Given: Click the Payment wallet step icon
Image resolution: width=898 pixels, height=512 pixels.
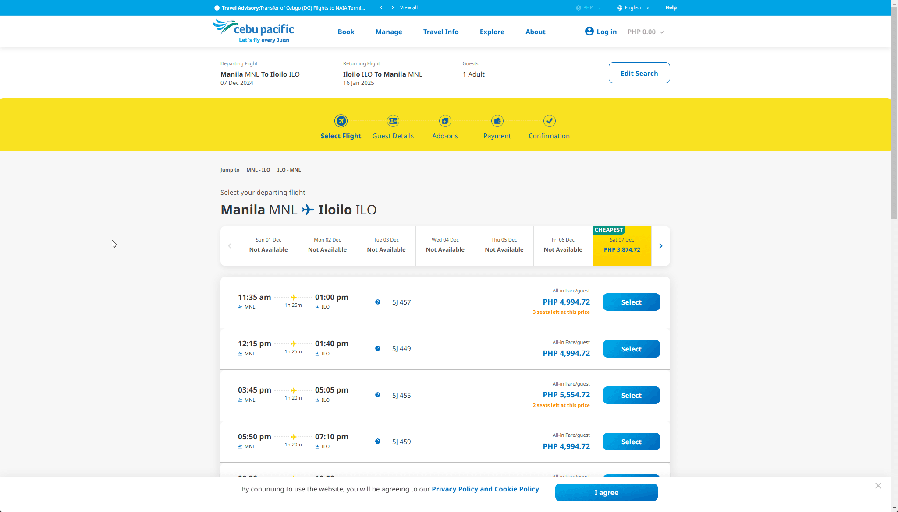Looking at the screenshot, I should (497, 121).
